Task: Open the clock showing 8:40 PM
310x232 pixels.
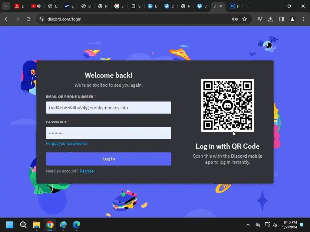Action: pyautogui.click(x=290, y=225)
